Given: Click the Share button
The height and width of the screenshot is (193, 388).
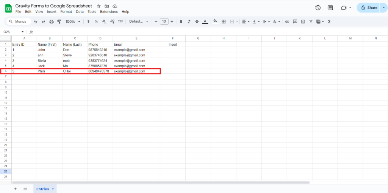Looking at the screenshot, I should [x=369, y=8].
